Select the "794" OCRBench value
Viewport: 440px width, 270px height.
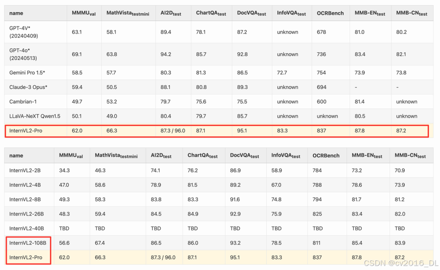(317, 199)
